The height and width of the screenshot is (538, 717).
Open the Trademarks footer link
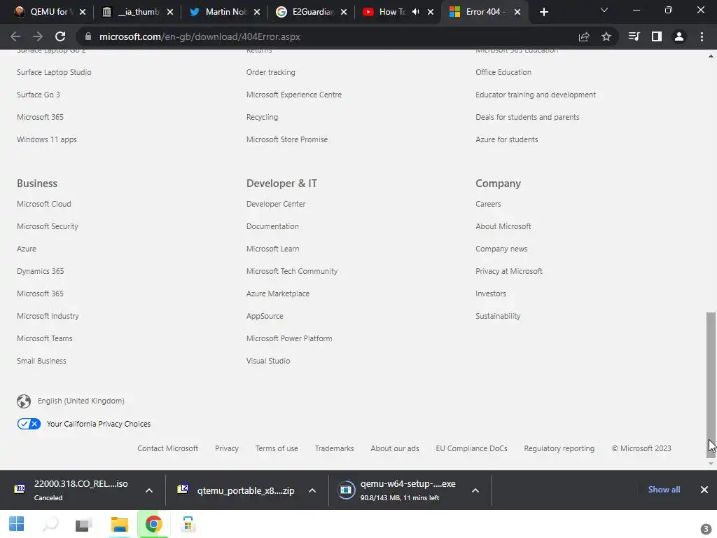point(334,449)
